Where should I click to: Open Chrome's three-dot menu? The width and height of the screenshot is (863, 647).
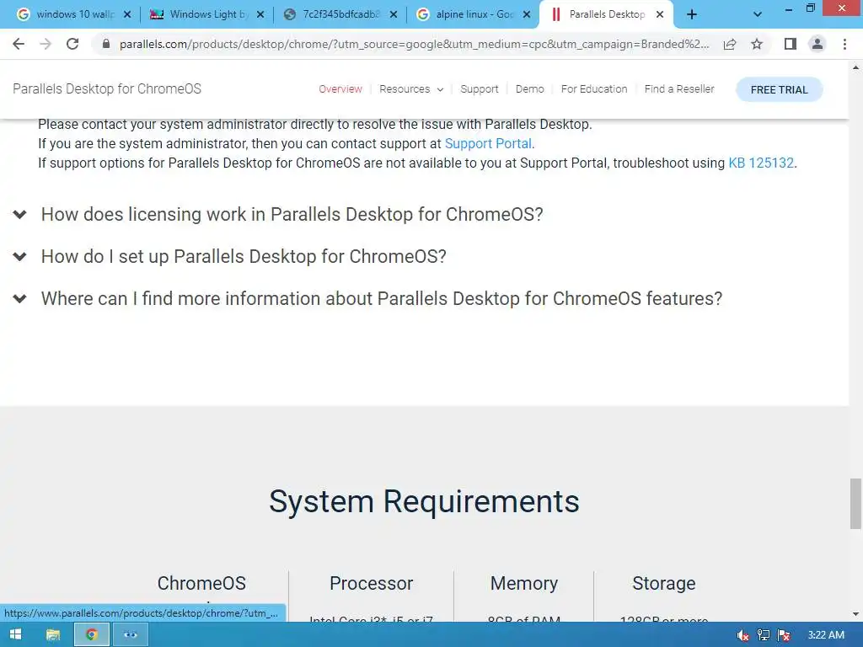pos(844,44)
